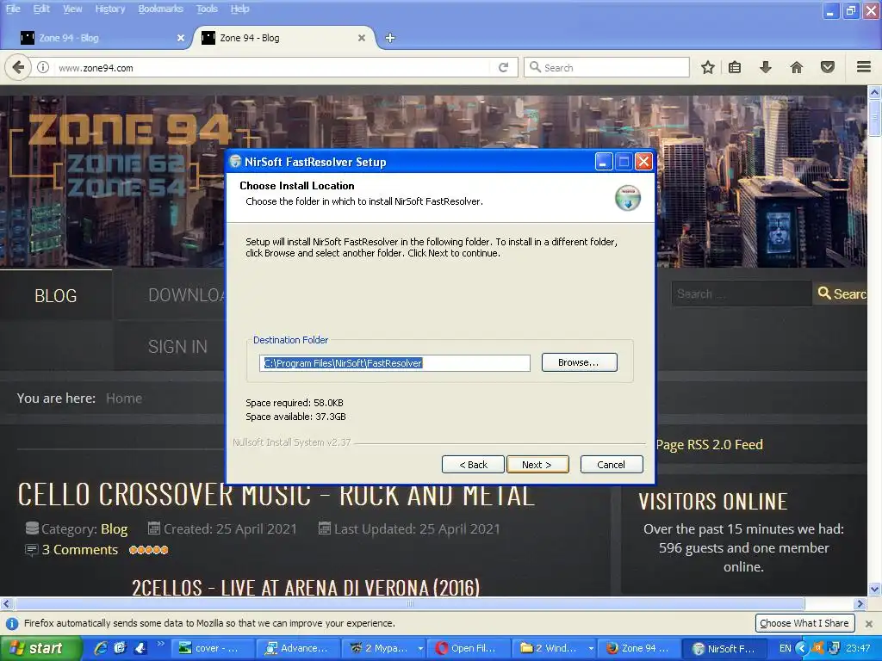Open the Page RSS 2.0 Feed link

coord(710,445)
